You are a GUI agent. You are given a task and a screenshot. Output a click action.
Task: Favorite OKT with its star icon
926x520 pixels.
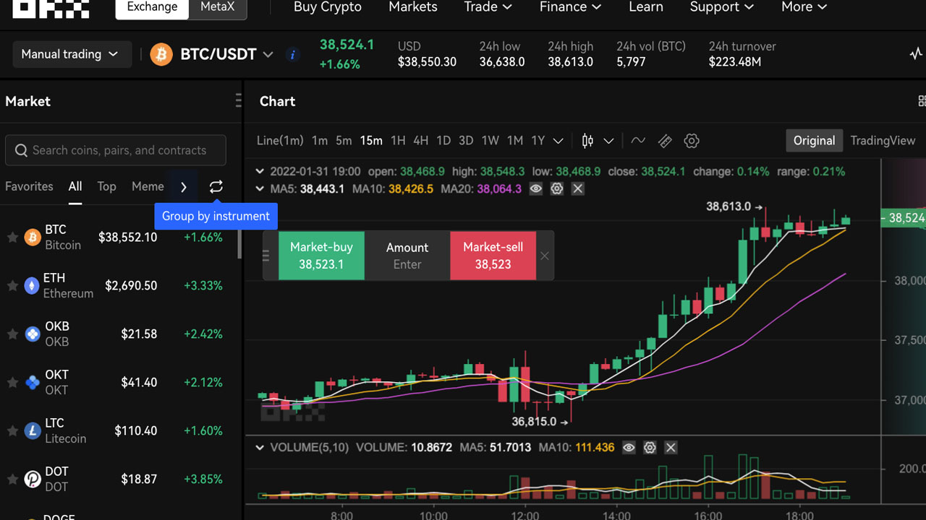[x=12, y=382]
